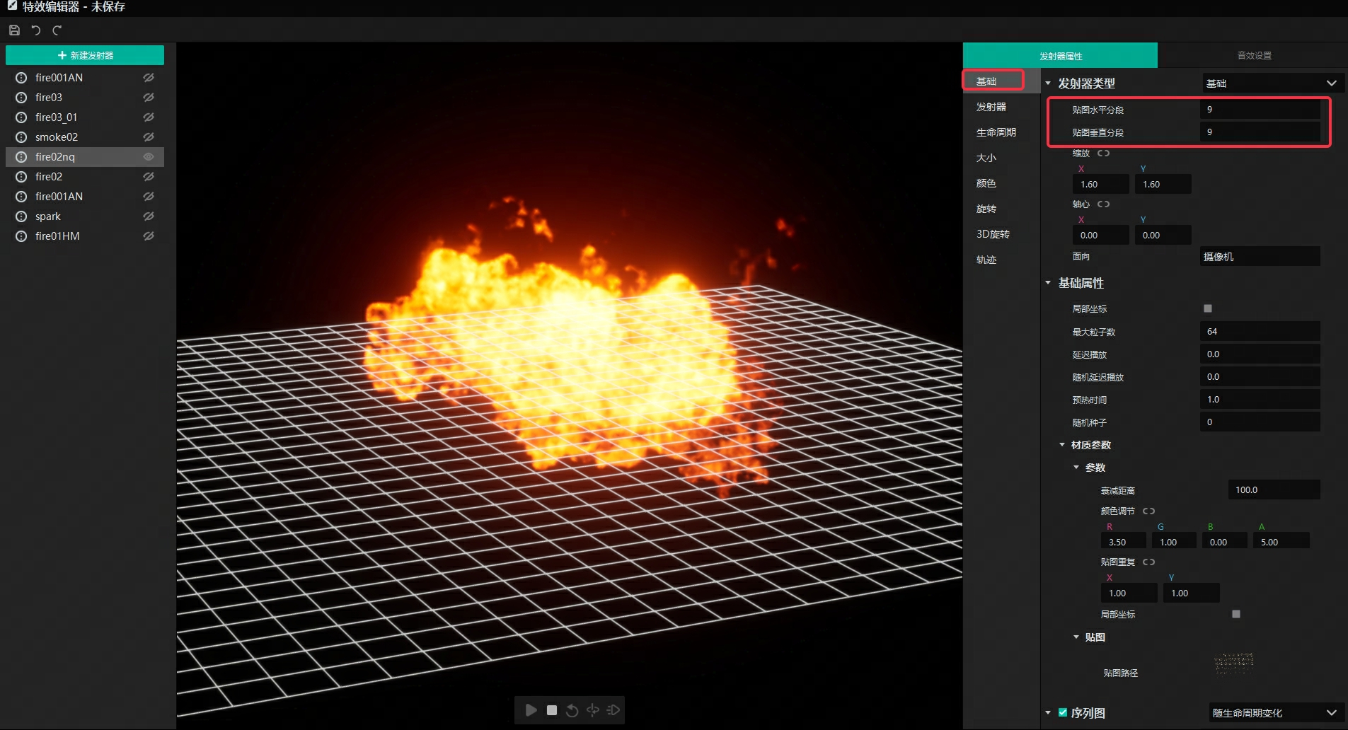This screenshot has height=730, width=1348.
Task: Click the emitter icon beside fire001AN at the top
Action: tap(21, 78)
